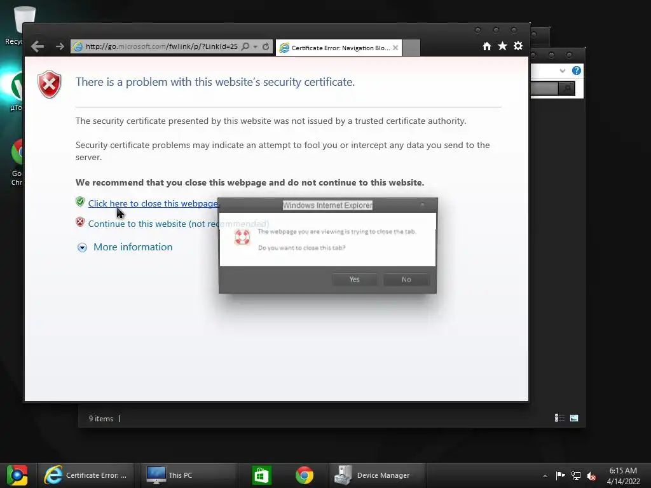Image resolution: width=651 pixels, height=488 pixels.
Task: Click the lifebuoy icon in the dialog
Action: 242,237
